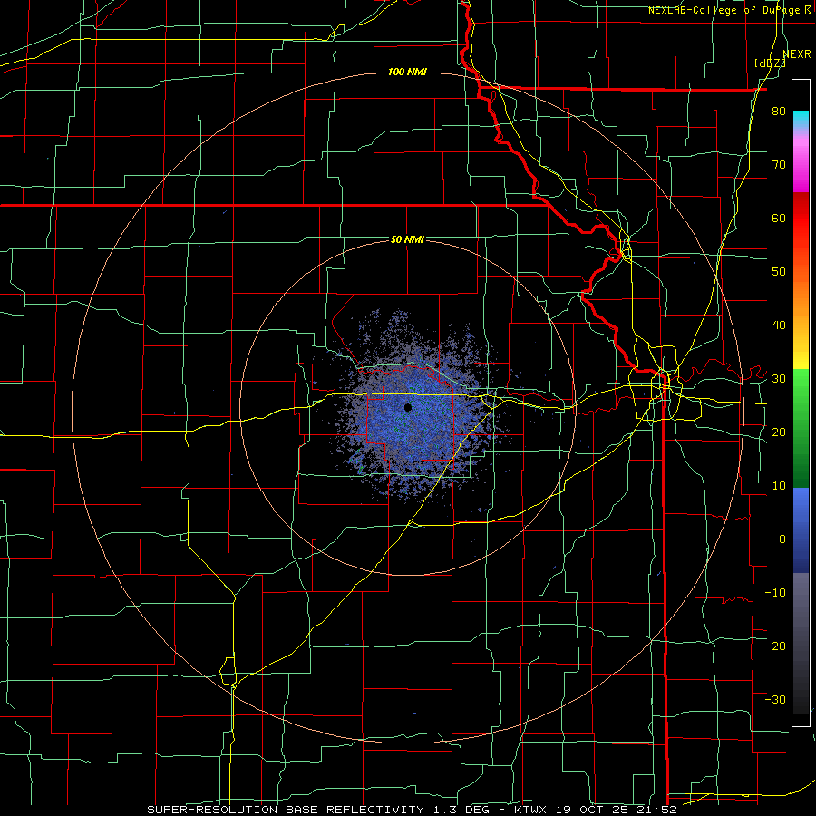The height and width of the screenshot is (816, 816).
Task: Click the 60 dBZ value on the scale
Action: click(779, 218)
